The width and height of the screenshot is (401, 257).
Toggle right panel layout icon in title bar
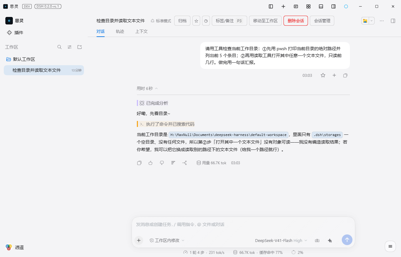click(333, 6)
